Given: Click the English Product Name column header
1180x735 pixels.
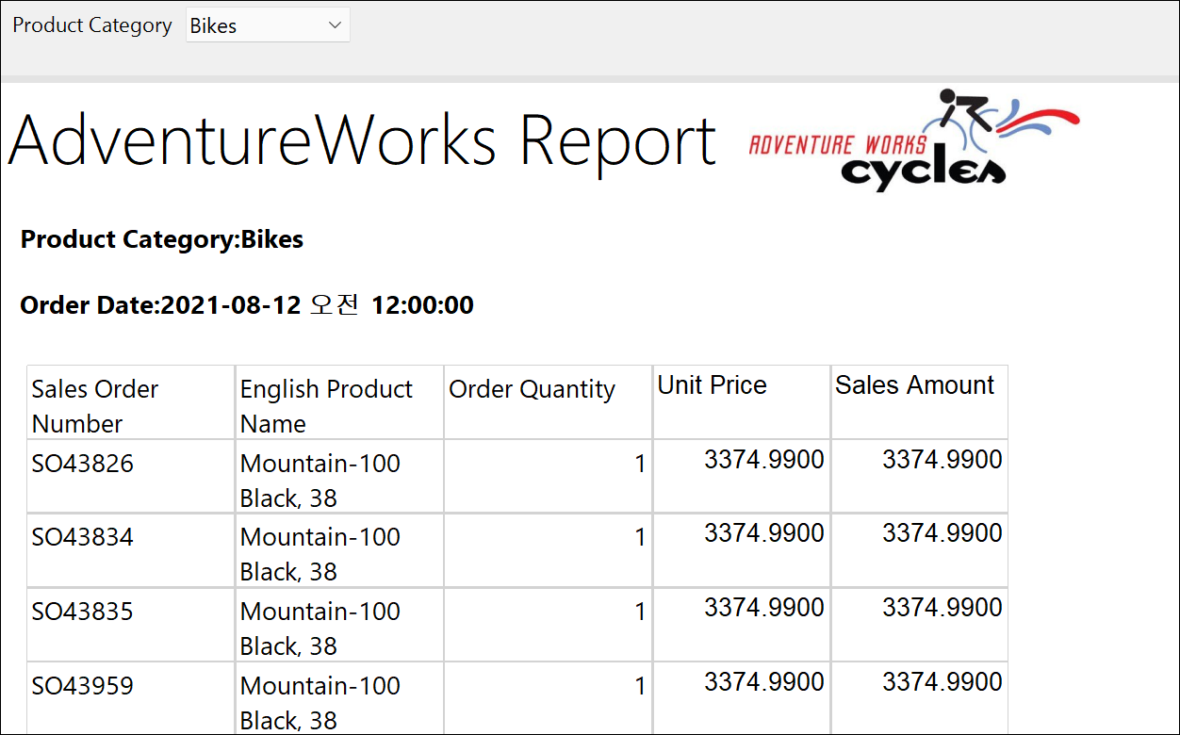Looking at the screenshot, I should pyautogui.click(x=339, y=402).
